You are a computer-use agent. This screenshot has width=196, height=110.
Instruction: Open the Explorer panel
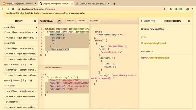pyautogui.click(x=94, y=21)
